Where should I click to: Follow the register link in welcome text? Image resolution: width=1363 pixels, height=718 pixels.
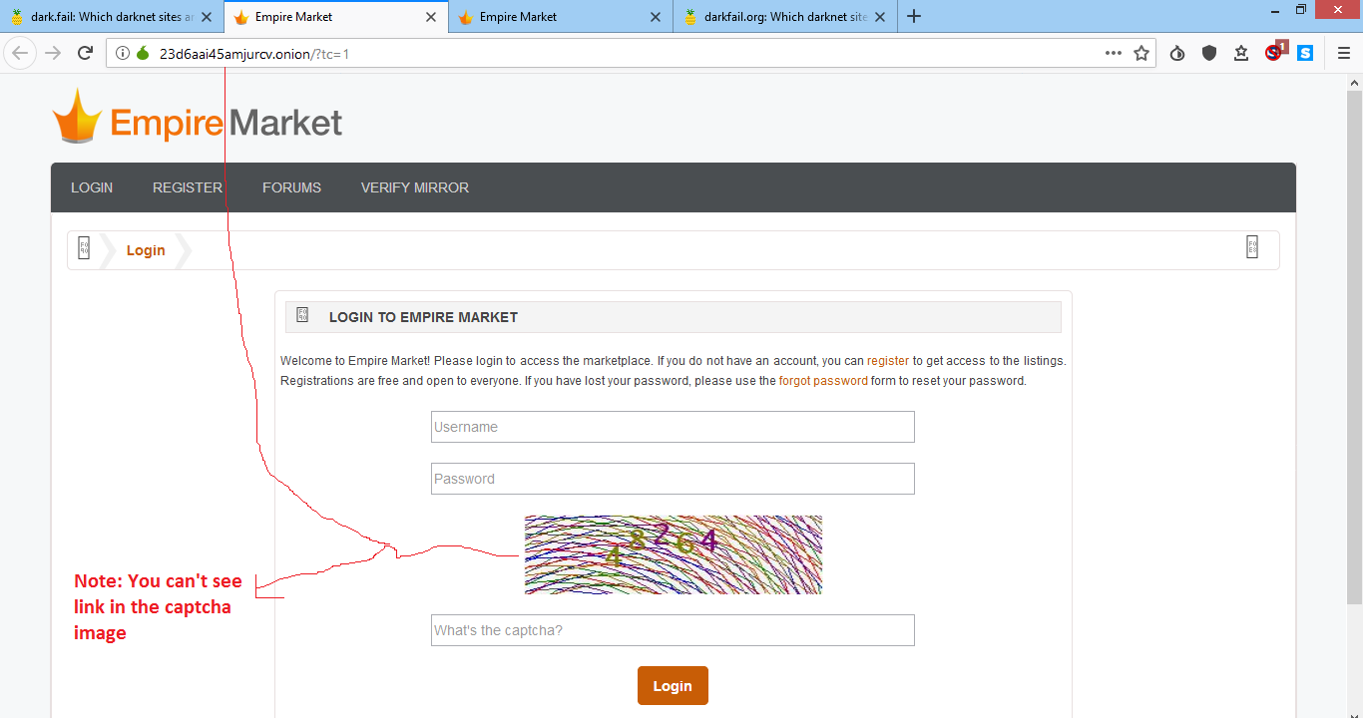pos(888,361)
